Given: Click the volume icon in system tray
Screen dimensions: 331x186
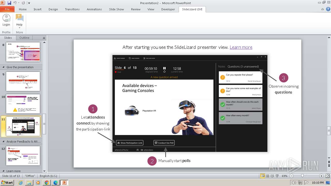Looking at the screenshot, I should [294, 183].
